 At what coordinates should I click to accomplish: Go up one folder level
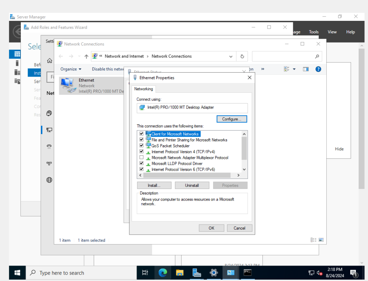(x=86, y=56)
